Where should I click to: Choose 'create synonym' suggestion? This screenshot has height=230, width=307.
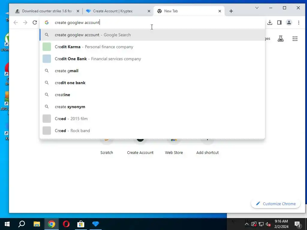click(x=152, y=107)
